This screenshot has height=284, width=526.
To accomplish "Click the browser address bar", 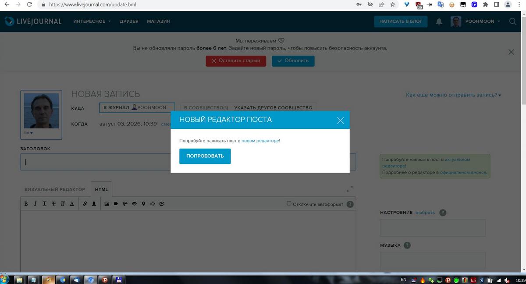I will 197,4.
